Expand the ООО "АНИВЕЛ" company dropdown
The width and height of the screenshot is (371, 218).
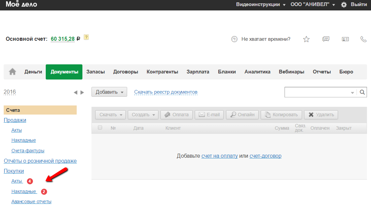[x=313, y=5]
